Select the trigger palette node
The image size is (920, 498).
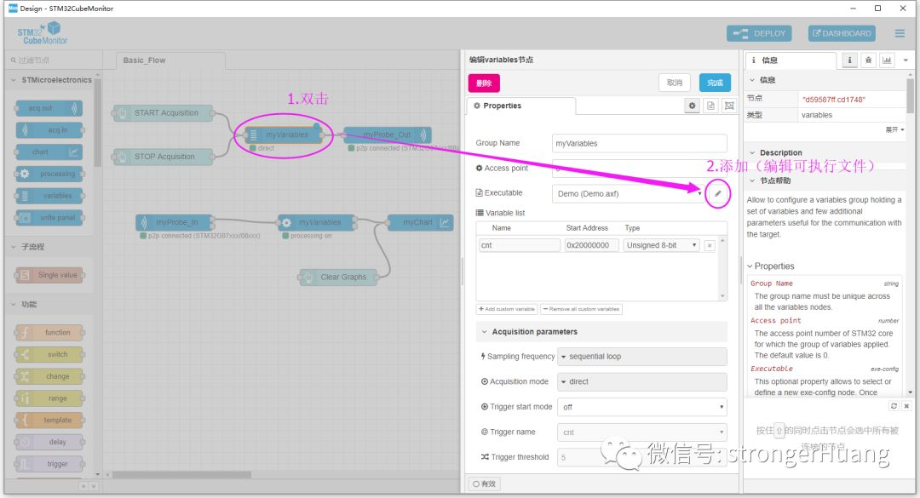point(49,464)
